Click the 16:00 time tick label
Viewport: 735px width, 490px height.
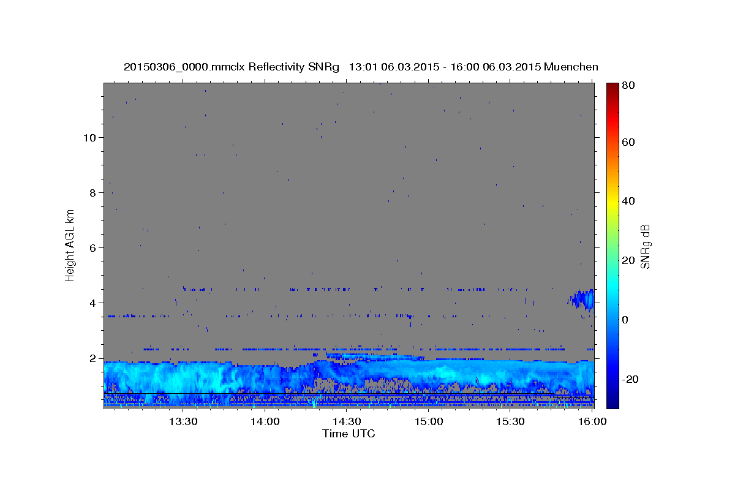(x=593, y=421)
